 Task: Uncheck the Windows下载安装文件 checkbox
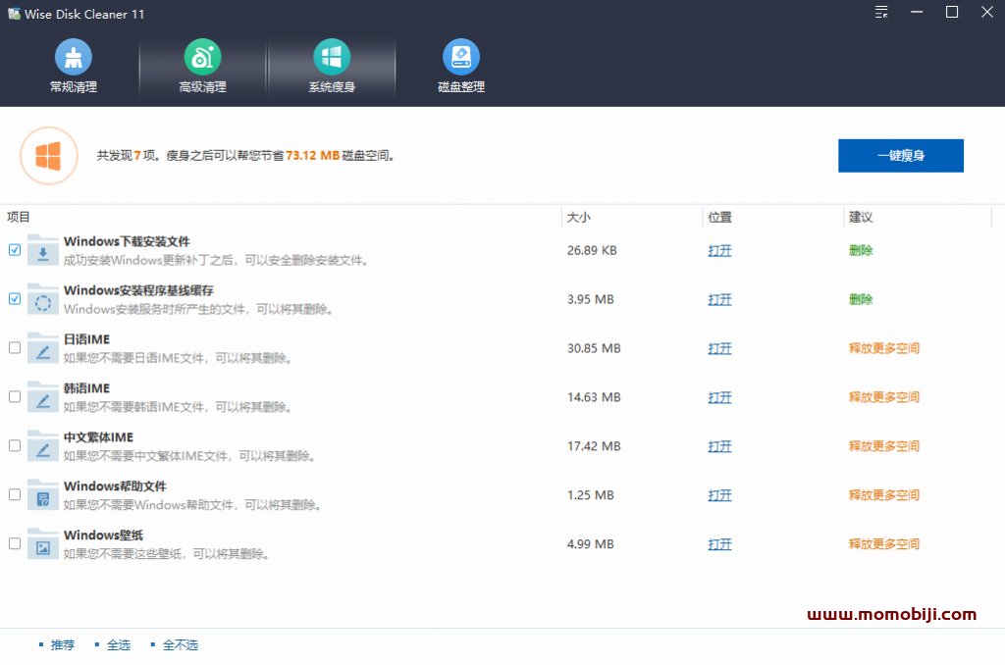pyautogui.click(x=14, y=249)
